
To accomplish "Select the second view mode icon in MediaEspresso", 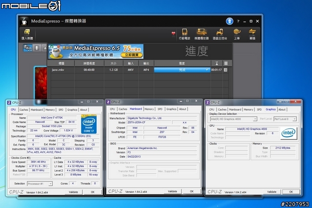I will click(x=37, y=48).
